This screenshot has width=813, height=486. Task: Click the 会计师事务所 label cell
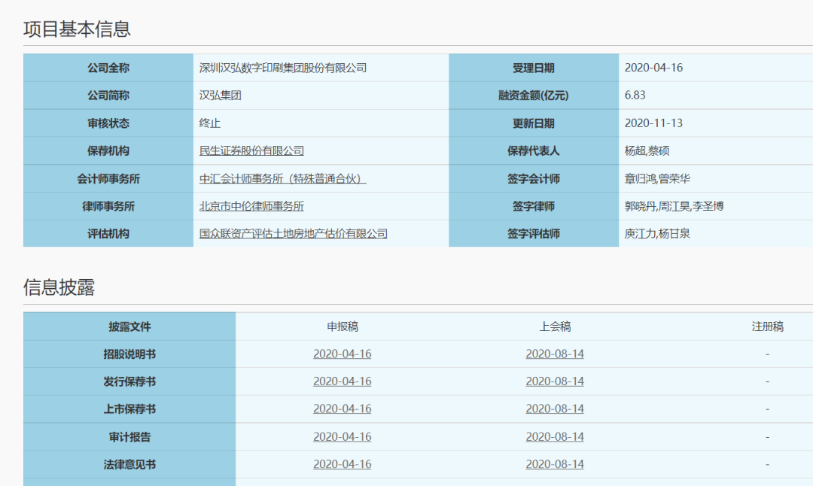(108, 179)
